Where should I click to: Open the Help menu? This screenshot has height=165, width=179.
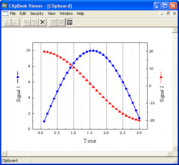(81, 13)
